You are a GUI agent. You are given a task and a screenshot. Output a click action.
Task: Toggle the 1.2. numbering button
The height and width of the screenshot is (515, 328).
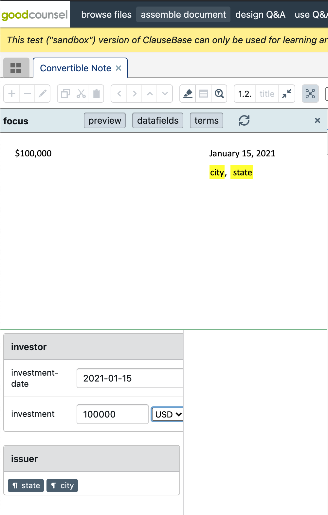(245, 94)
